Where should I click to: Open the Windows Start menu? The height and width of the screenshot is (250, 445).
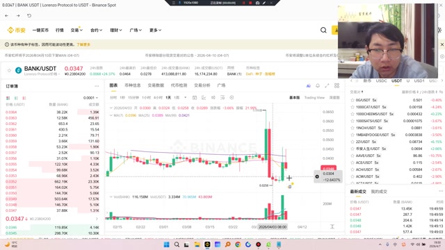(x=166, y=244)
